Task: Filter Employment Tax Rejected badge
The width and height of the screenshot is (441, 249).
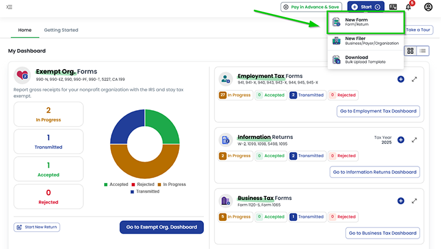Action: pyautogui.click(x=343, y=95)
